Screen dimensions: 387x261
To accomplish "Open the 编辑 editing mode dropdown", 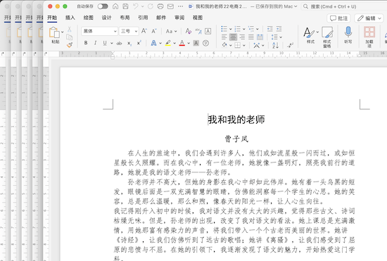I will click(x=369, y=18).
